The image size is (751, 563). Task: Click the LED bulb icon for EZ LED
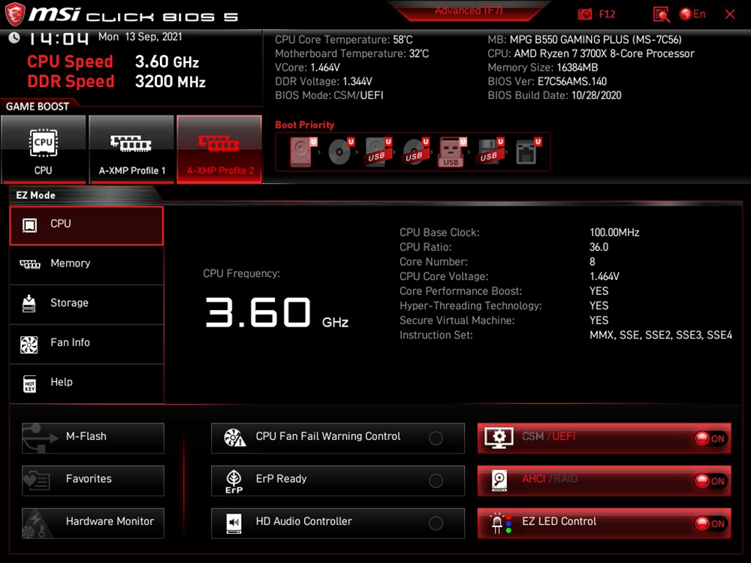(x=499, y=522)
